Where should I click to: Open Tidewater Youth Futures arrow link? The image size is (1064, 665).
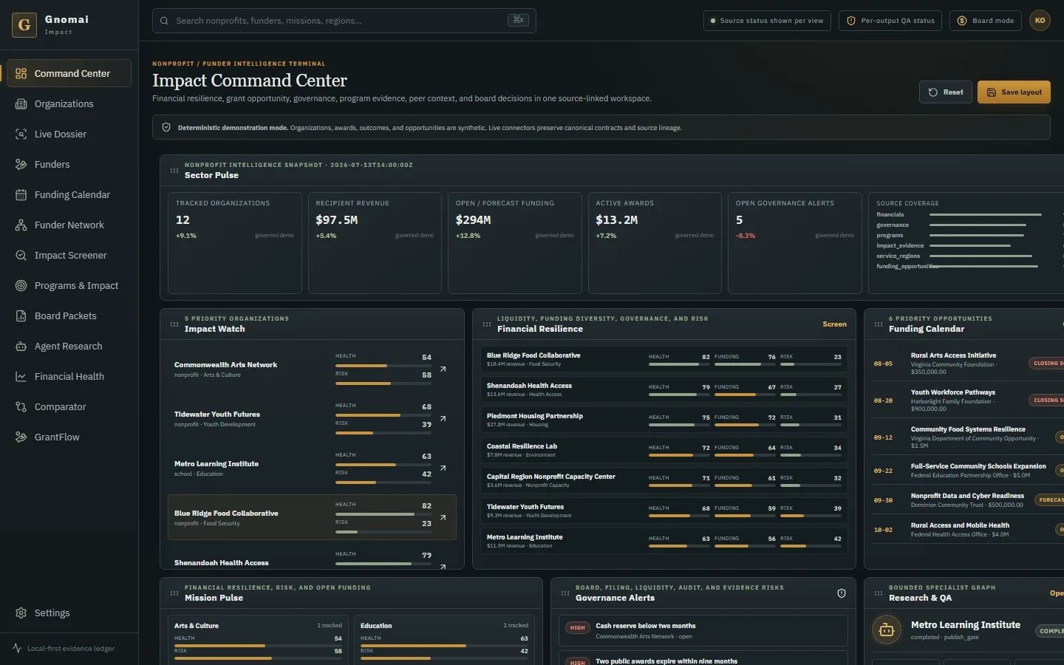pos(443,418)
